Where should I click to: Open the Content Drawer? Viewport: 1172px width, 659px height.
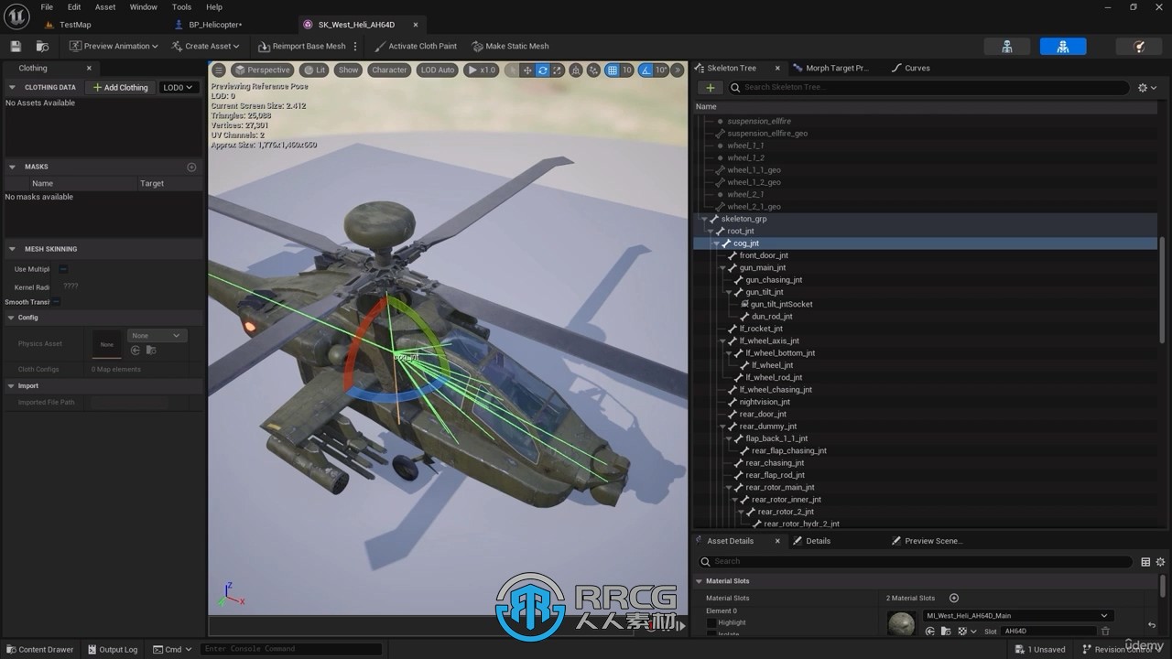pyautogui.click(x=39, y=649)
